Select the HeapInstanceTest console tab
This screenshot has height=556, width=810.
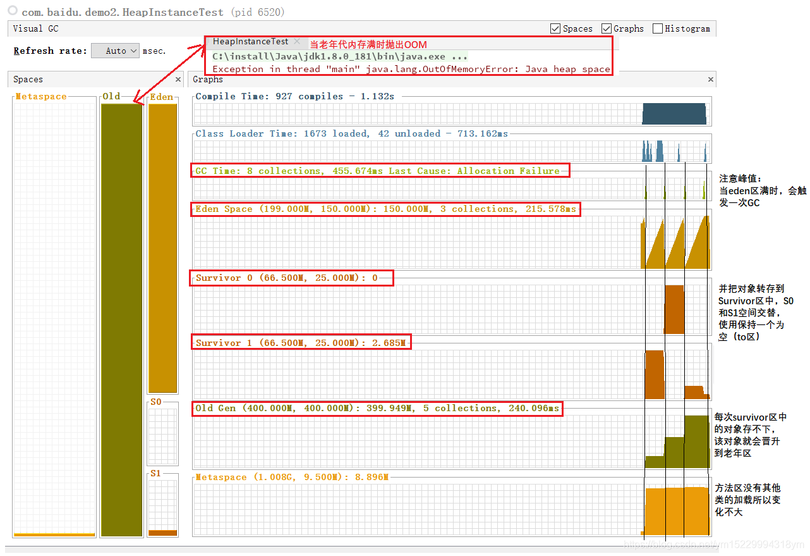click(250, 42)
